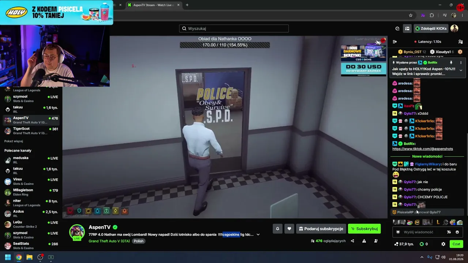Focus the Wyszukaj search field
Image resolution: width=468 pixels, height=263 pixels.
pyautogui.click(x=234, y=28)
